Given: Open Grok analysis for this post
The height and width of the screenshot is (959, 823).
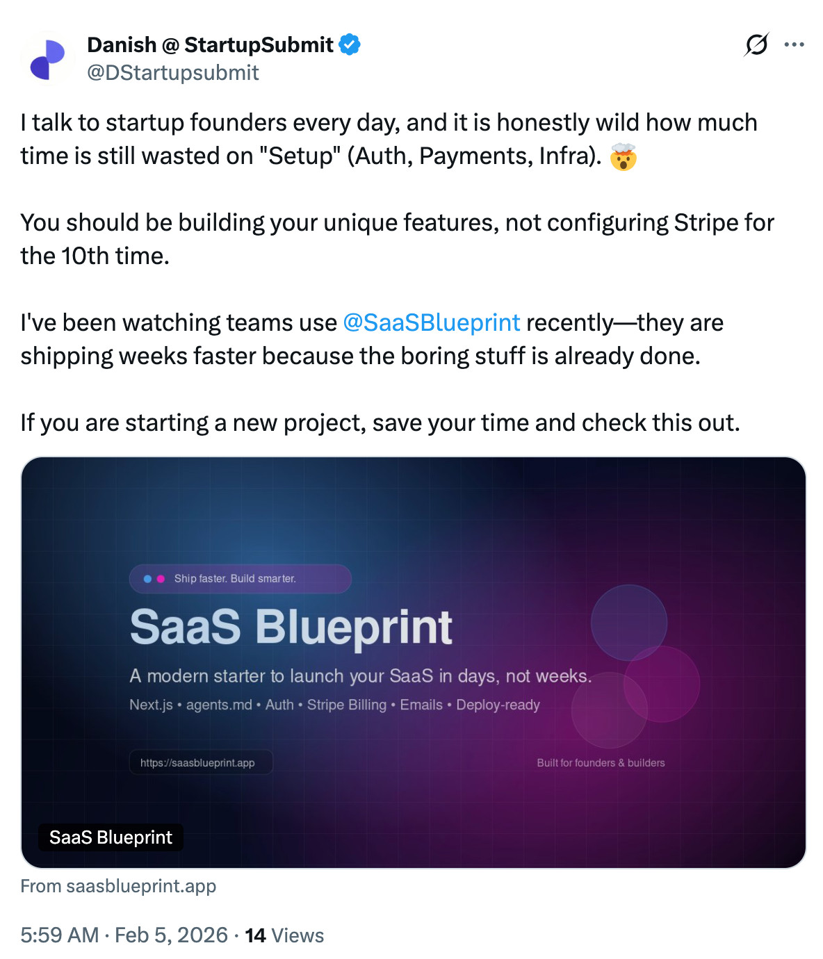Looking at the screenshot, I should point(757,44).
